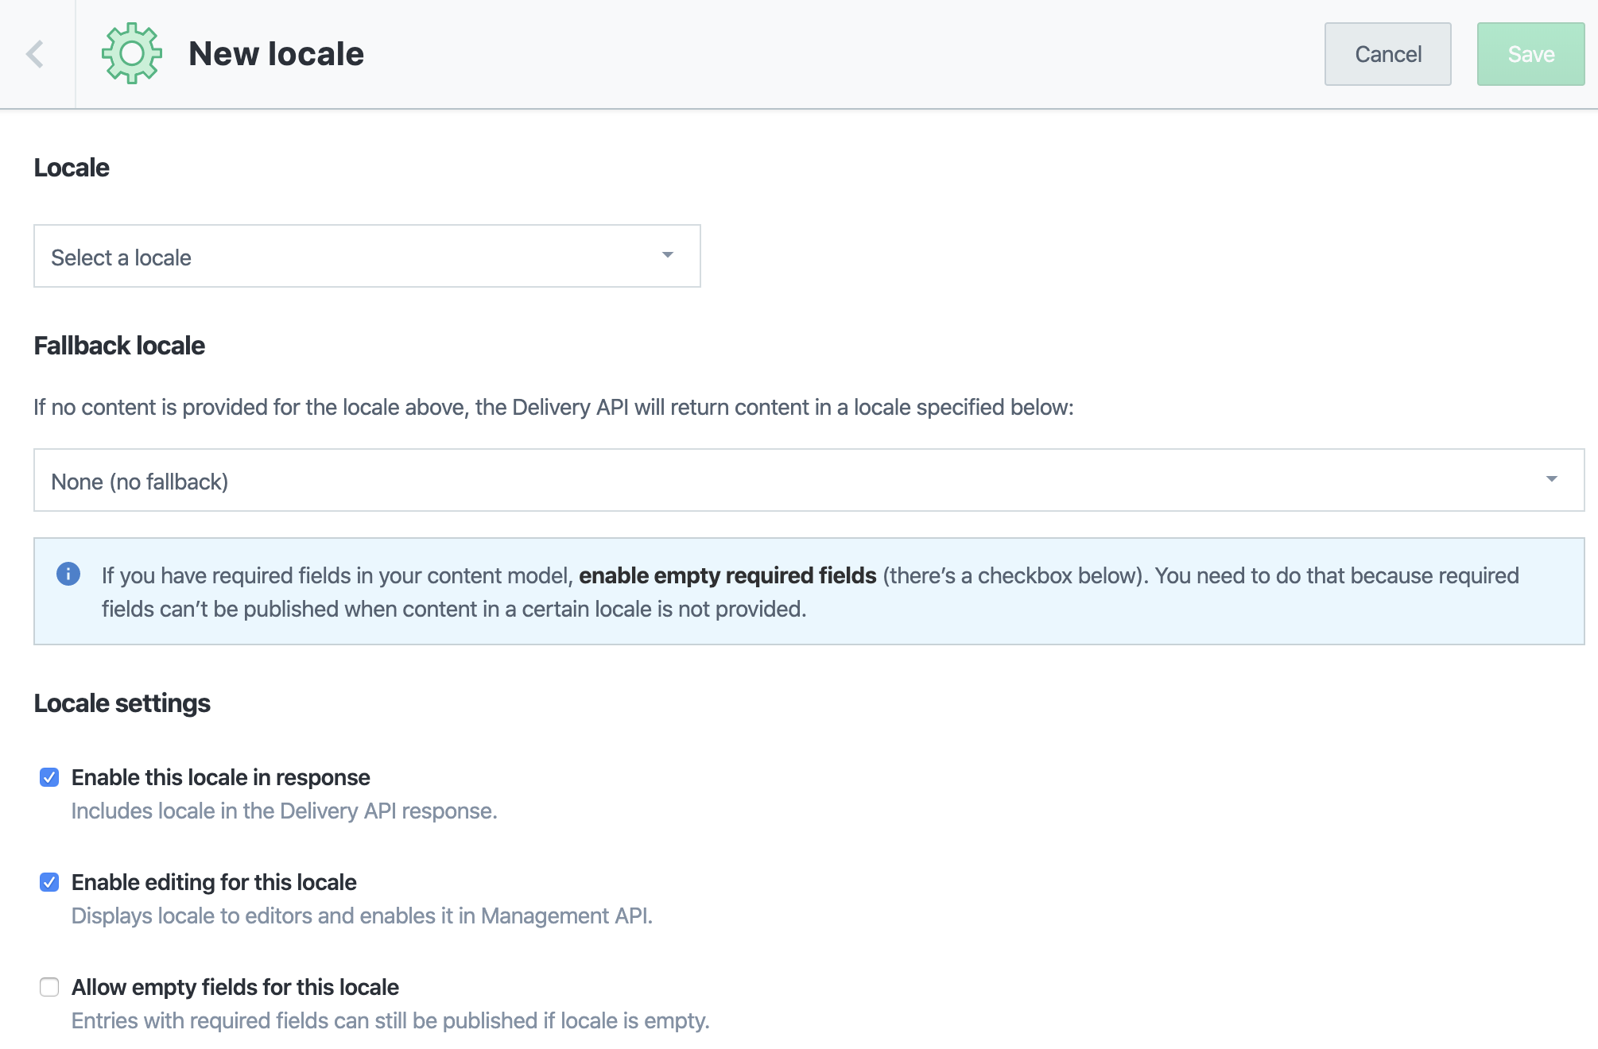Screen dimensions: 1598x1049
Task: Click the caret arrow in locale selector
Action: coord(667,255)
